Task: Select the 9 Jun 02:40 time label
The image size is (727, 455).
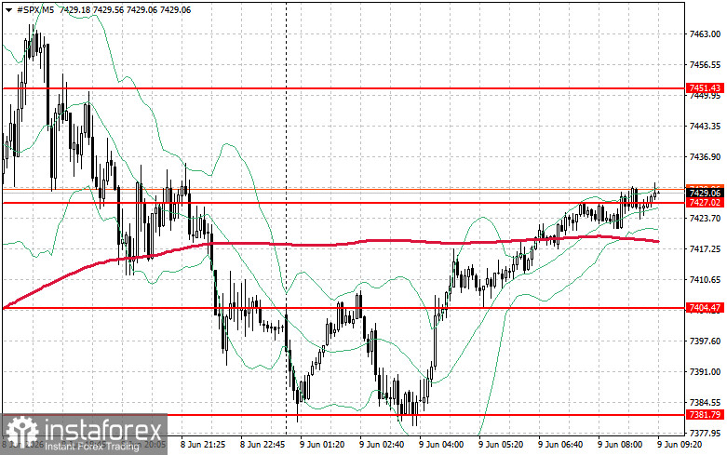Action: (382, 445)
